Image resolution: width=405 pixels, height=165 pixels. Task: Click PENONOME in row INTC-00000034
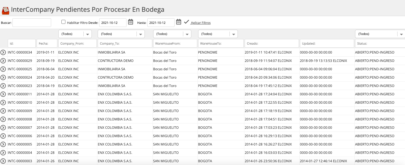pos(208,52)
